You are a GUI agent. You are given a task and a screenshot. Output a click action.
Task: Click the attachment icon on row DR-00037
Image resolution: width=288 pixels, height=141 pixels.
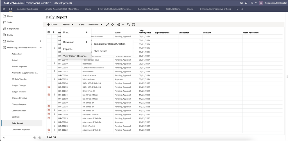point(54,71)
